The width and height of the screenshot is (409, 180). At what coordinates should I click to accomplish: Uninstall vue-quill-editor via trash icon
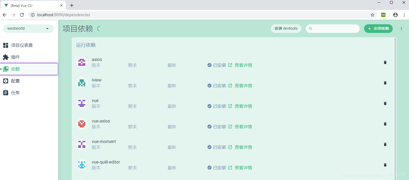[385, 165]
